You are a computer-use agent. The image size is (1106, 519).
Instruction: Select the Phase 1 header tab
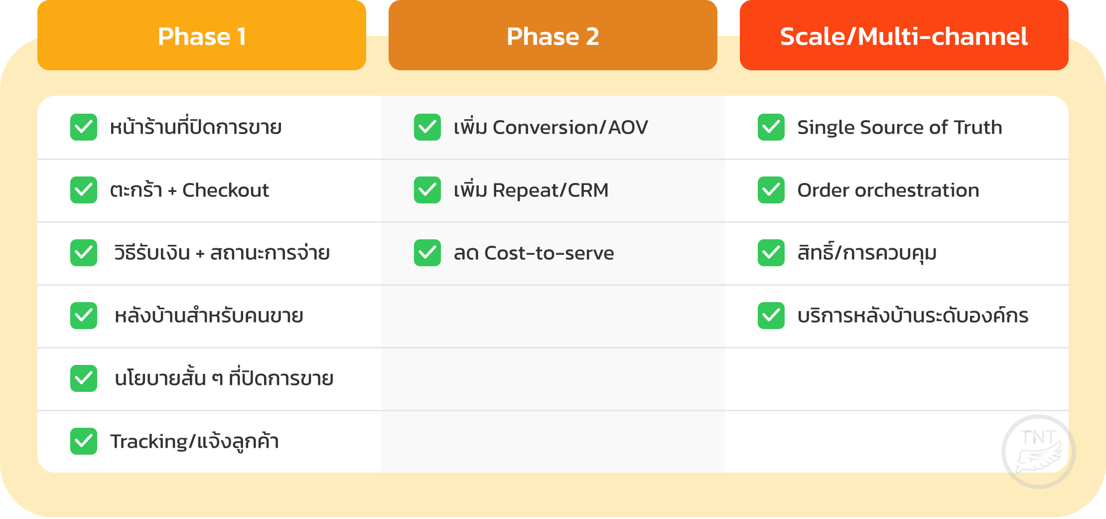(x=202, y=36)
